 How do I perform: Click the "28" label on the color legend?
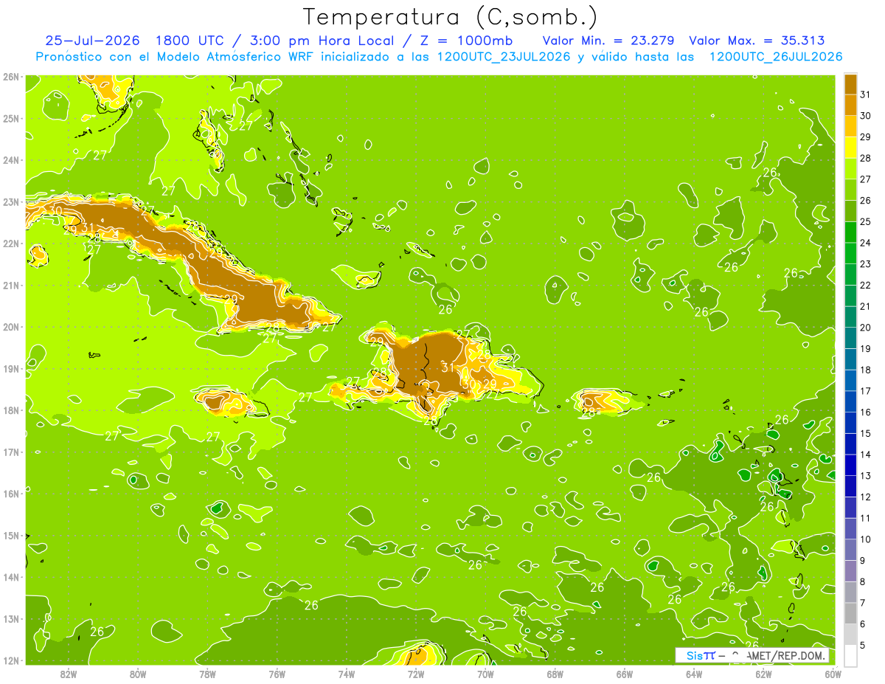point(866,158)
